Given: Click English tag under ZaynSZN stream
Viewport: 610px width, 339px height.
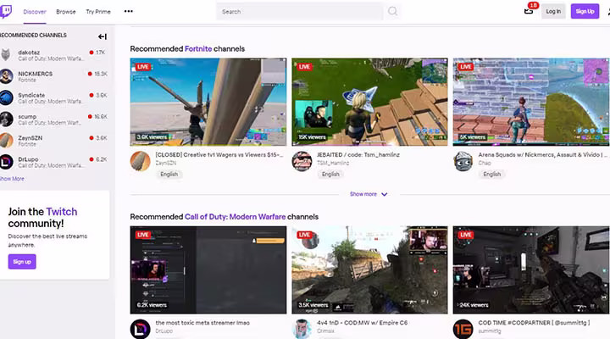Looking at the screenshot, I should [169, 174].
